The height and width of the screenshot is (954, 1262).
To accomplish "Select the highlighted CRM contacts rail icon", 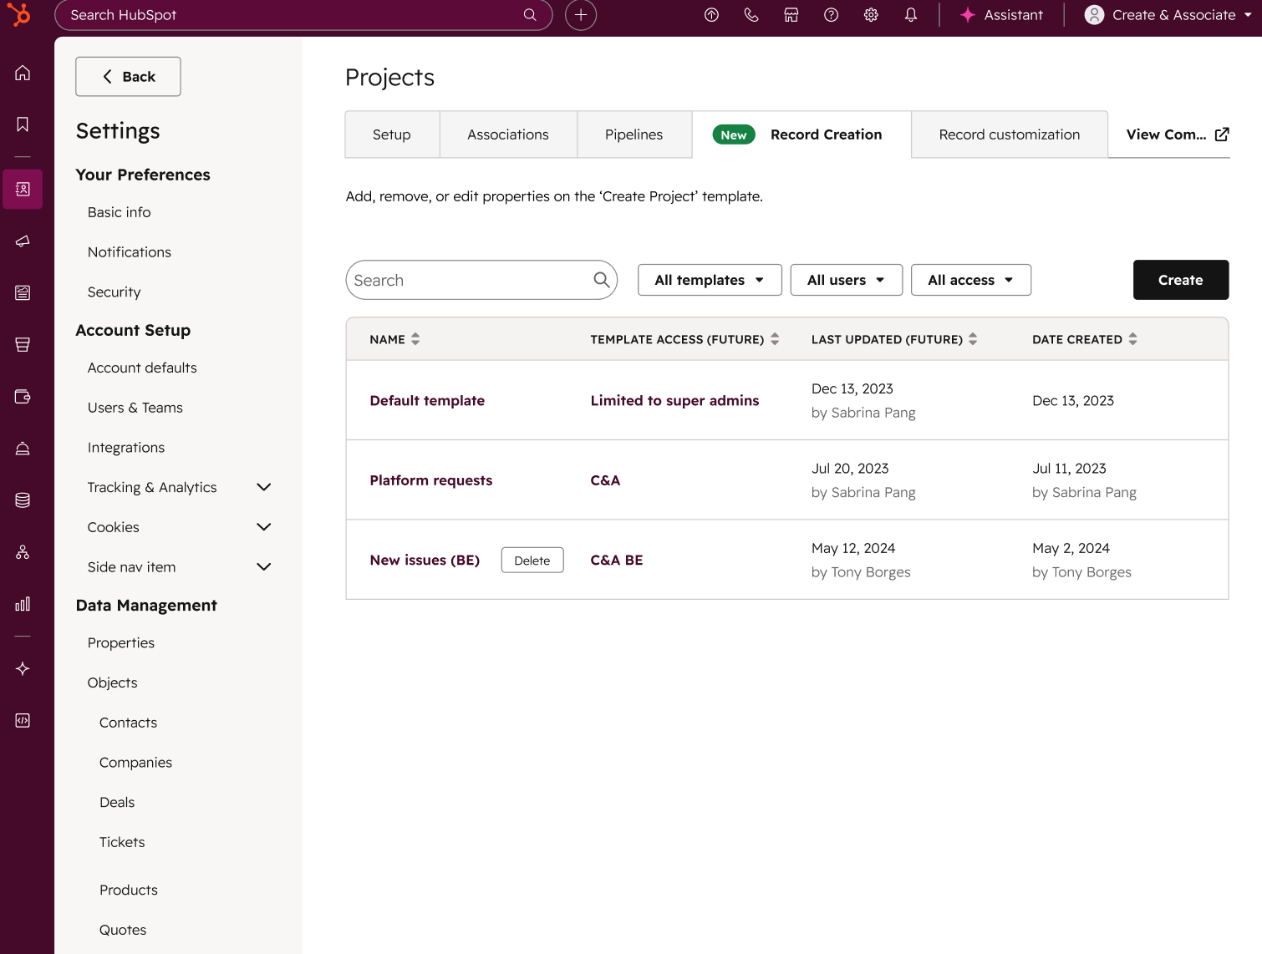I will point(23,189).
